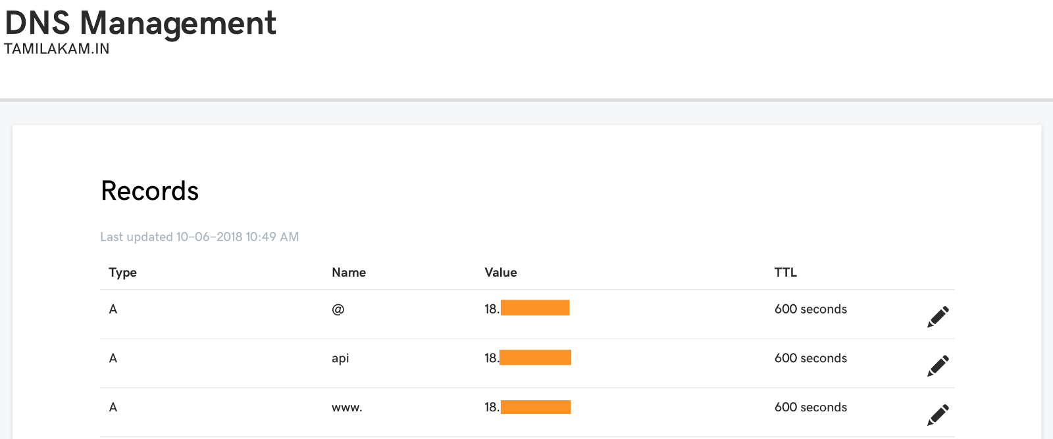Click the Type column header
Image resolution: width=1053 pixels, height=439 pixels.
(x=123, y=273)
